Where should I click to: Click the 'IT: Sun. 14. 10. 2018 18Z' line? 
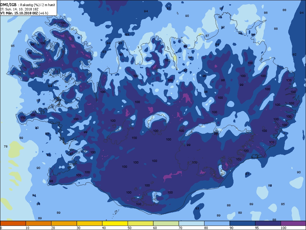pos(19,9)
